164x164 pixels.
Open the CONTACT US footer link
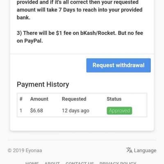coord(80,163)
